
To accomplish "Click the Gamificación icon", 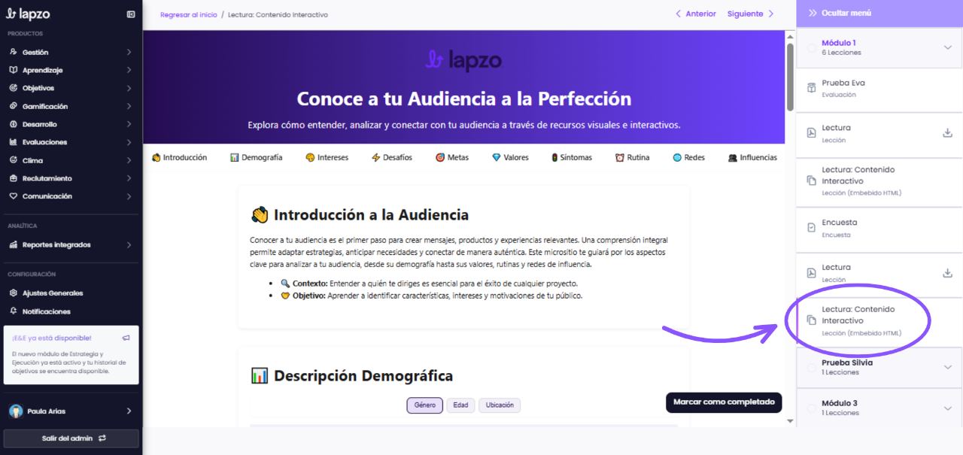I will point(14,106).
